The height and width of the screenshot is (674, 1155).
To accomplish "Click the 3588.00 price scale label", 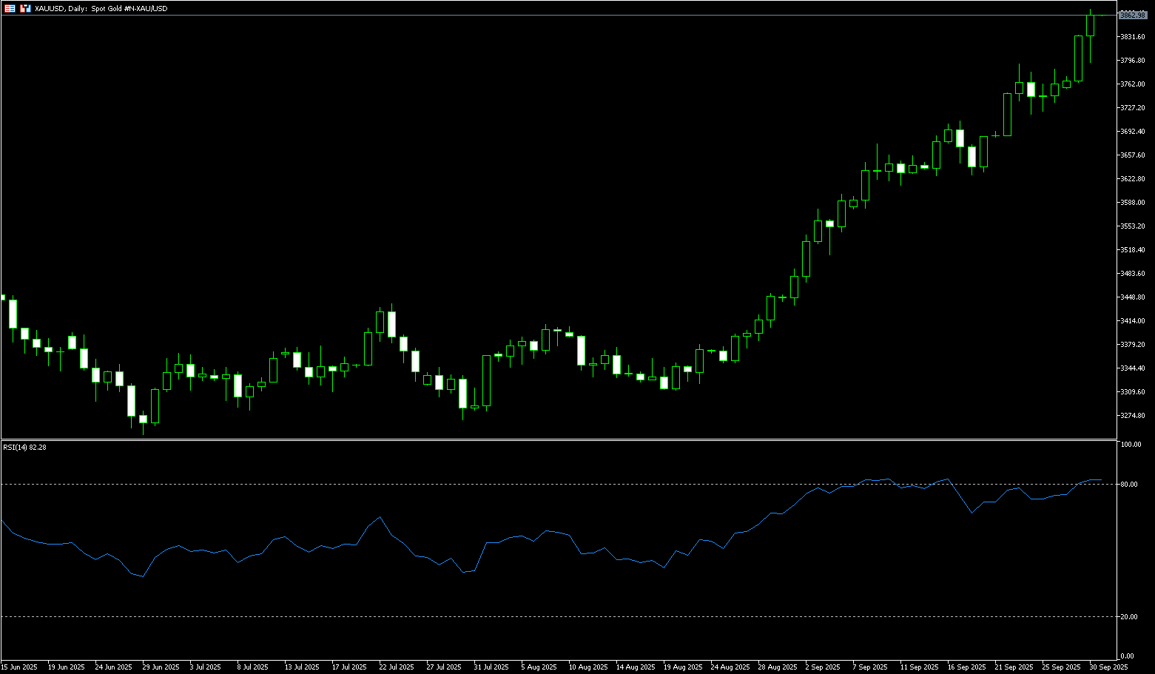I will coord(1132,203).
